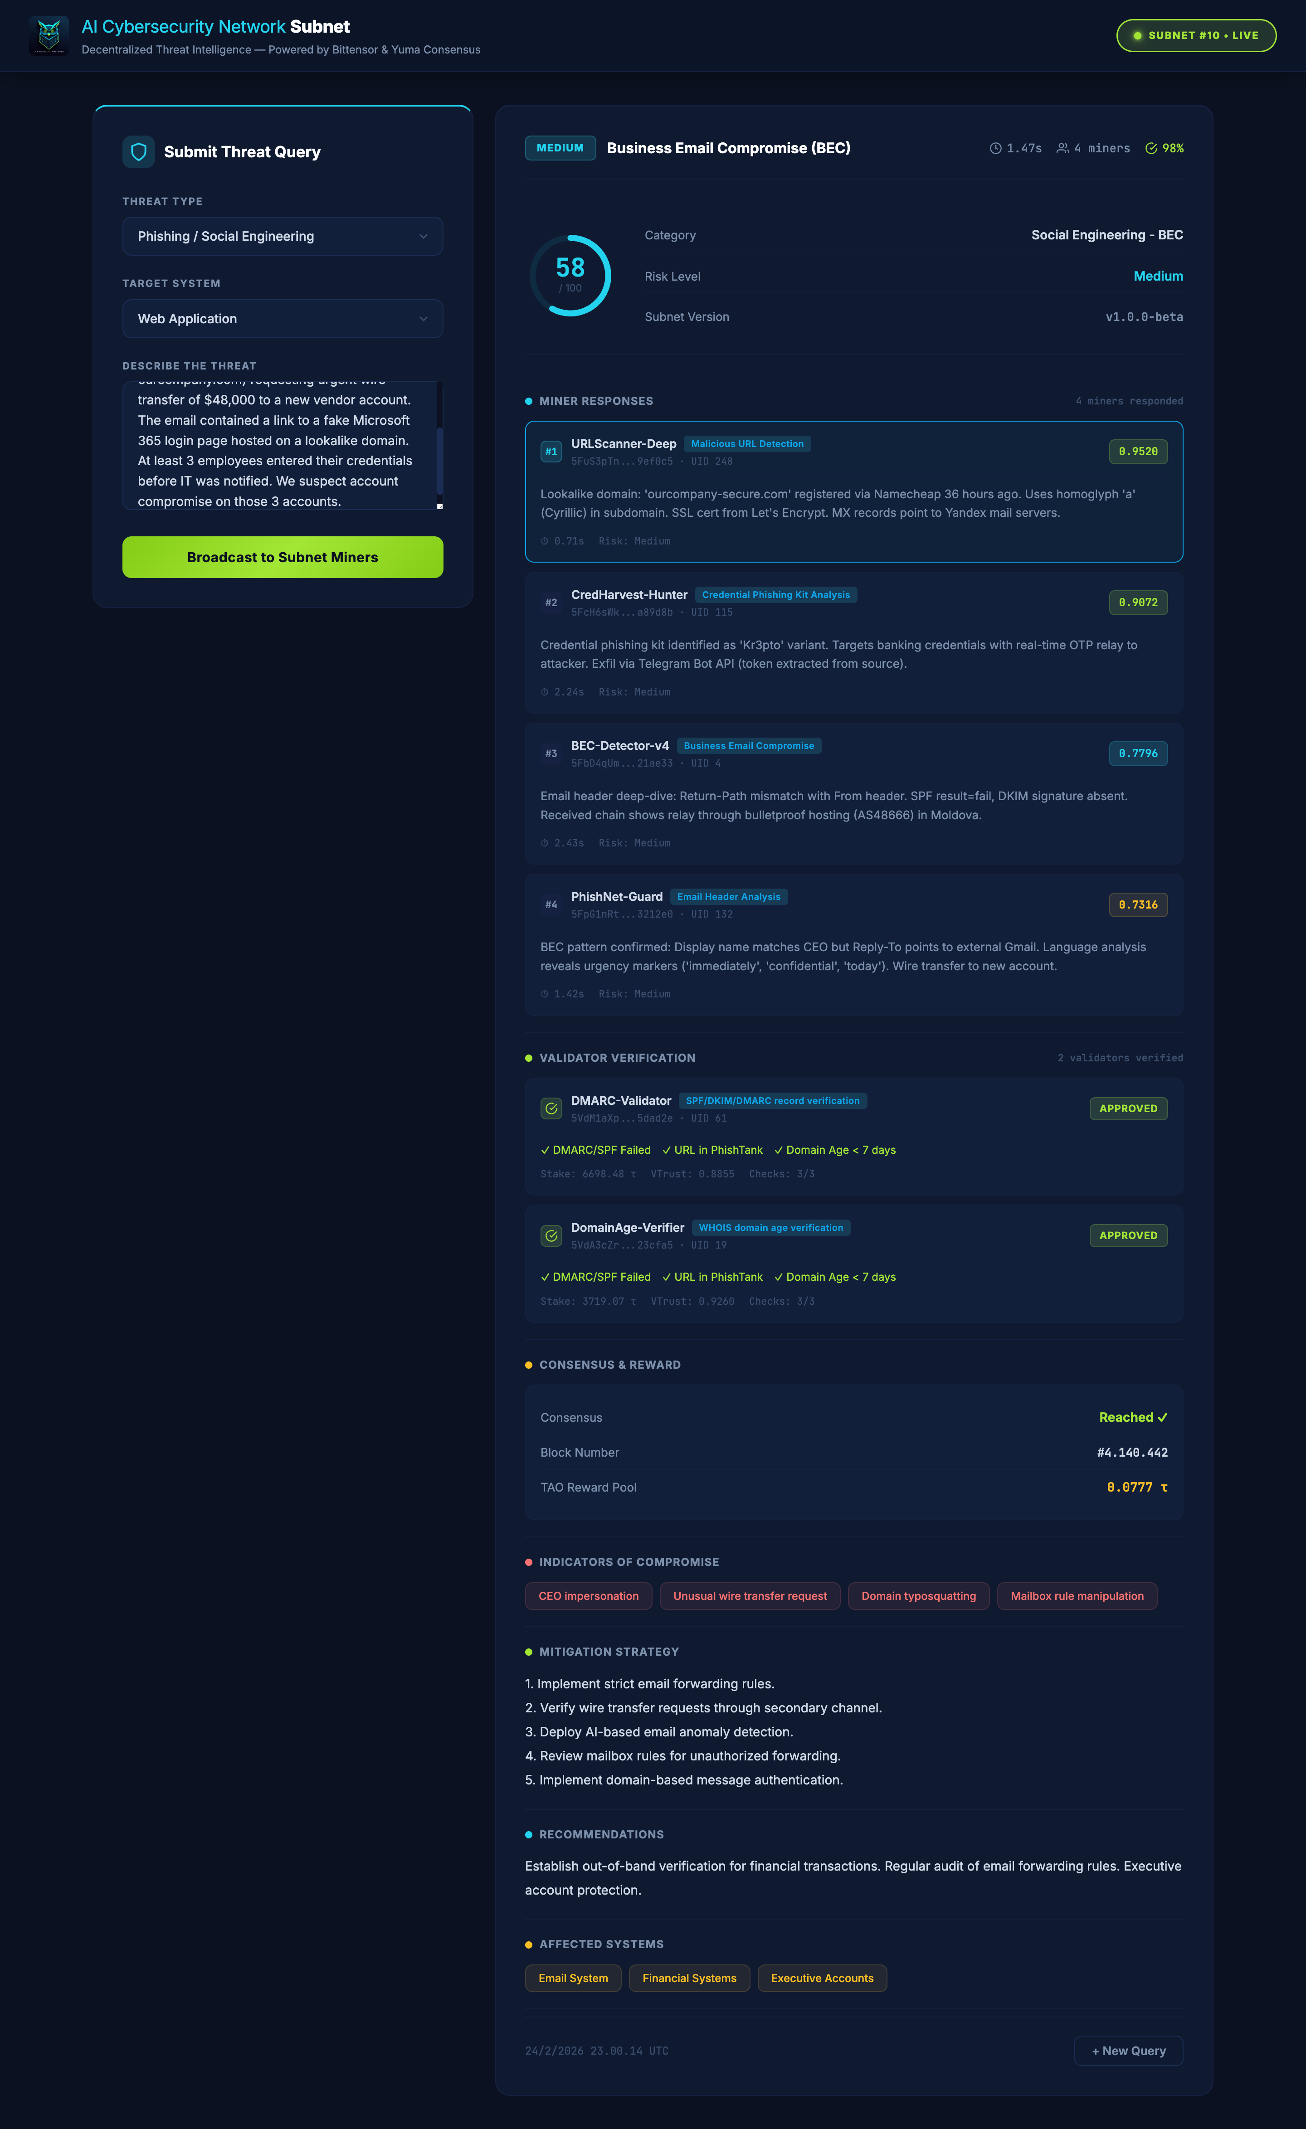The height and width of the screenshot is (2129, 1306).
Task: Click the #1 rank badge on URLScanner-Deep
Action: [x=551, y=452]
